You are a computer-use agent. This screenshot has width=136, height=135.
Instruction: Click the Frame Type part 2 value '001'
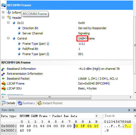tap(81, 54)
